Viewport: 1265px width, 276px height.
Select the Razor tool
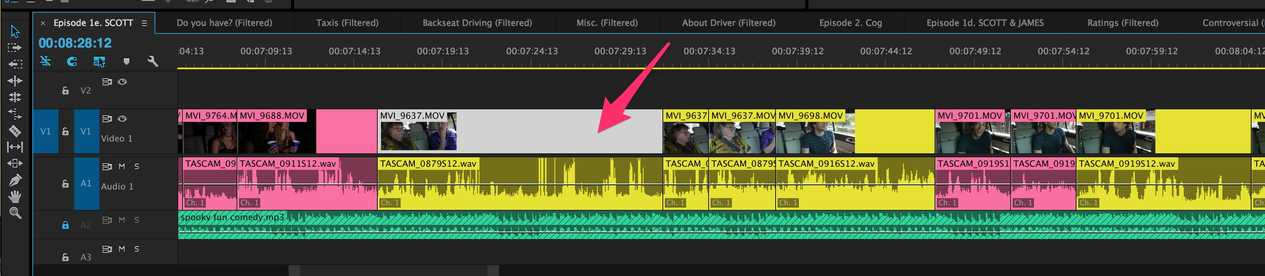15,131
